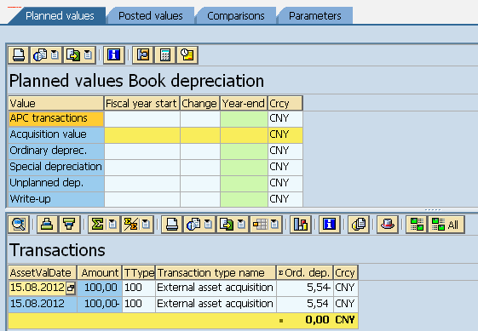Select the Parameters tab

tap(315, 16)
